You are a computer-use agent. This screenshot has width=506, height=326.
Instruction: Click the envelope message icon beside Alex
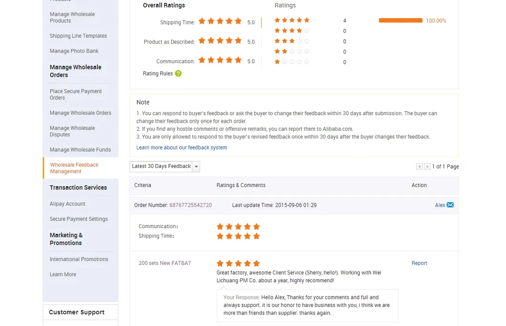(x=450, y=205)
